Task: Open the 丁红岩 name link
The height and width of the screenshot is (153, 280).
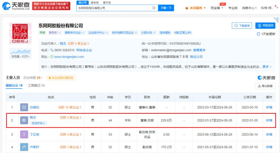Action: tap(34, 135)
